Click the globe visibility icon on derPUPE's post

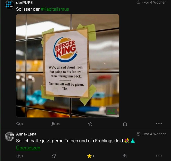[138, 3]
